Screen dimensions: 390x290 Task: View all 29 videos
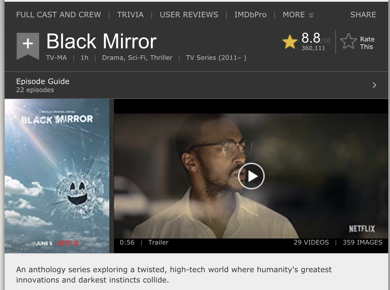(311, 242)
